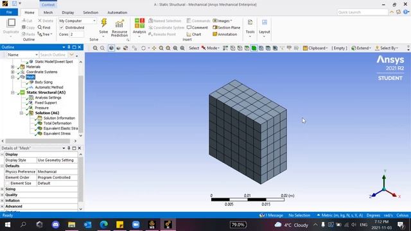Collapse the Static Structural (A5) tree node
The image size is (411, 231).
13,92
